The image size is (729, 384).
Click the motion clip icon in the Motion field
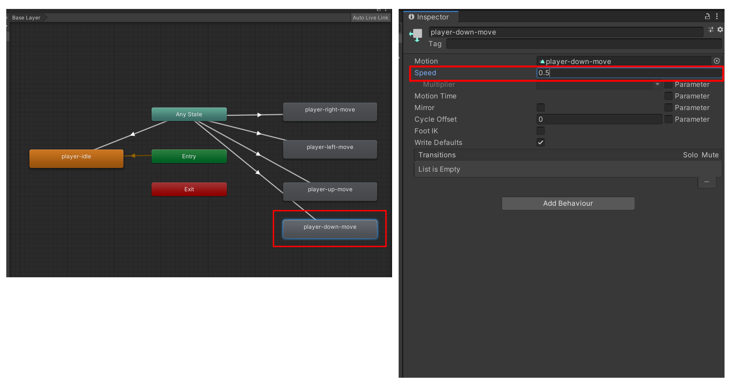point(542,62)
